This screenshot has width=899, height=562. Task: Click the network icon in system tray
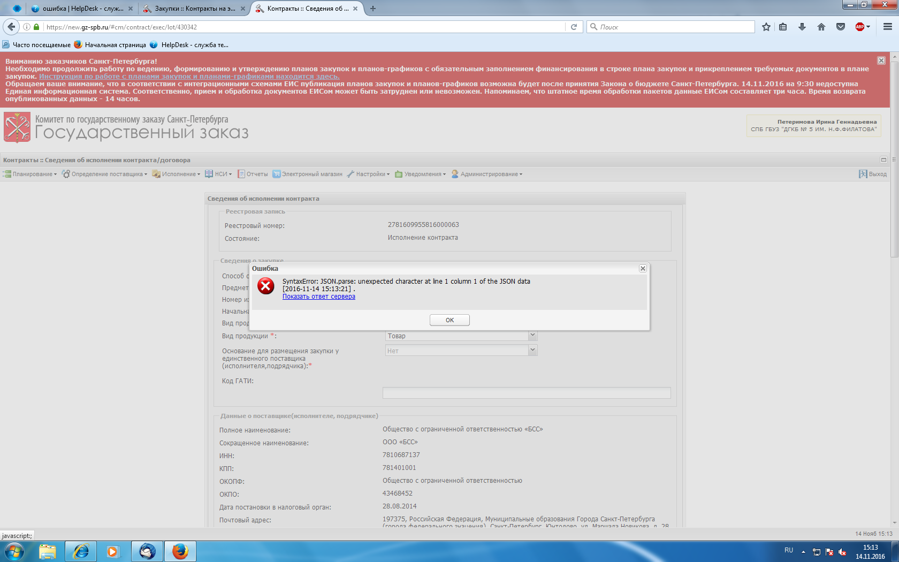coord(817,552)
